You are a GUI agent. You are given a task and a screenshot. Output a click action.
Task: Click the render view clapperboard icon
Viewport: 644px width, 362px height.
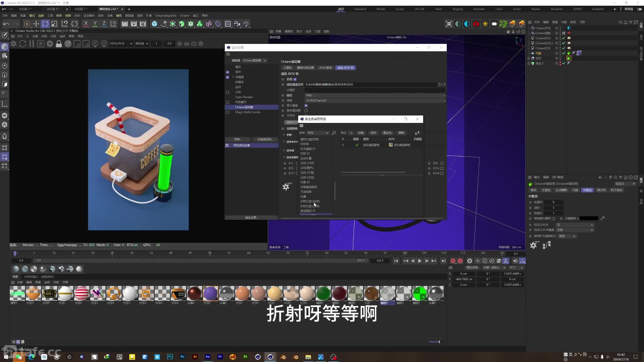click(x=124, y=24)
